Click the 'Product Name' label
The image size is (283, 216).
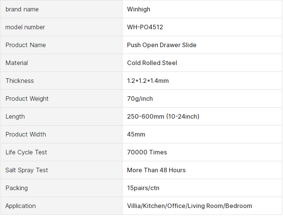point(25,45)
